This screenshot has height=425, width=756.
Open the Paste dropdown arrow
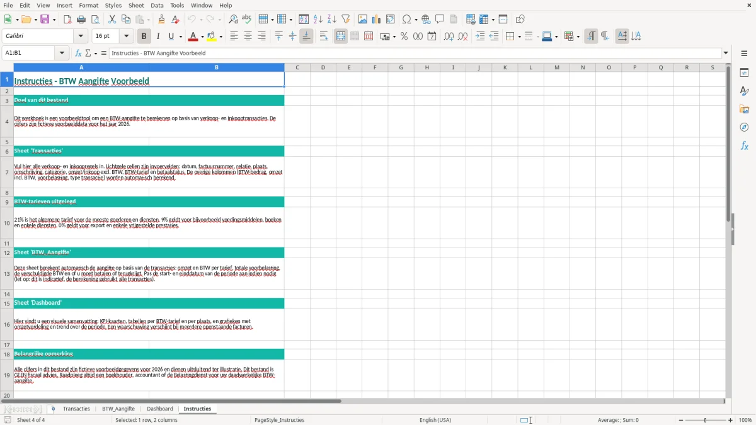tap(148, 20)
